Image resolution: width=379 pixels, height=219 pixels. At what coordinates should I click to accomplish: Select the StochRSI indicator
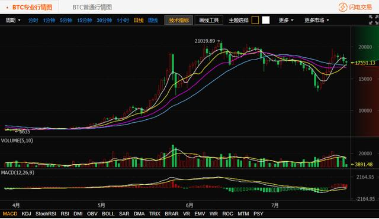coord(46,214)
